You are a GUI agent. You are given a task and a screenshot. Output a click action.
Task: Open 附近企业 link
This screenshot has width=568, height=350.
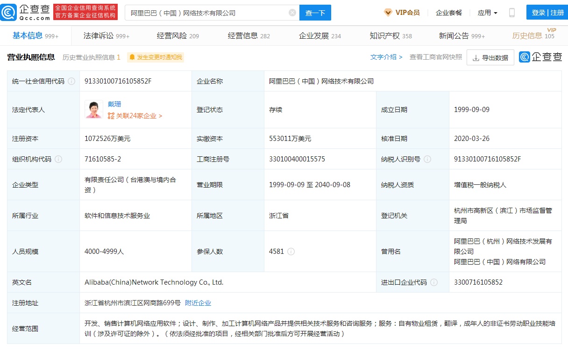coord(198,303)
